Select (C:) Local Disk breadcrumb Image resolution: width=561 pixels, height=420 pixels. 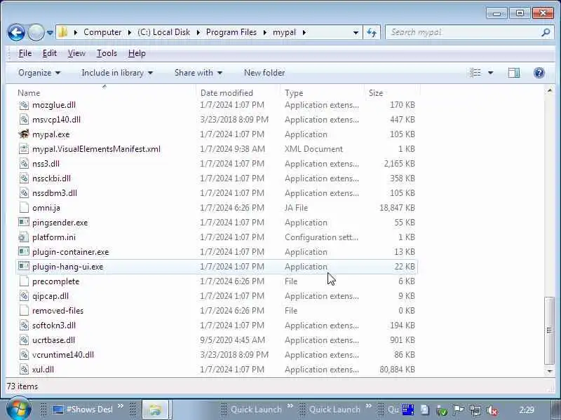pos(163,32)
